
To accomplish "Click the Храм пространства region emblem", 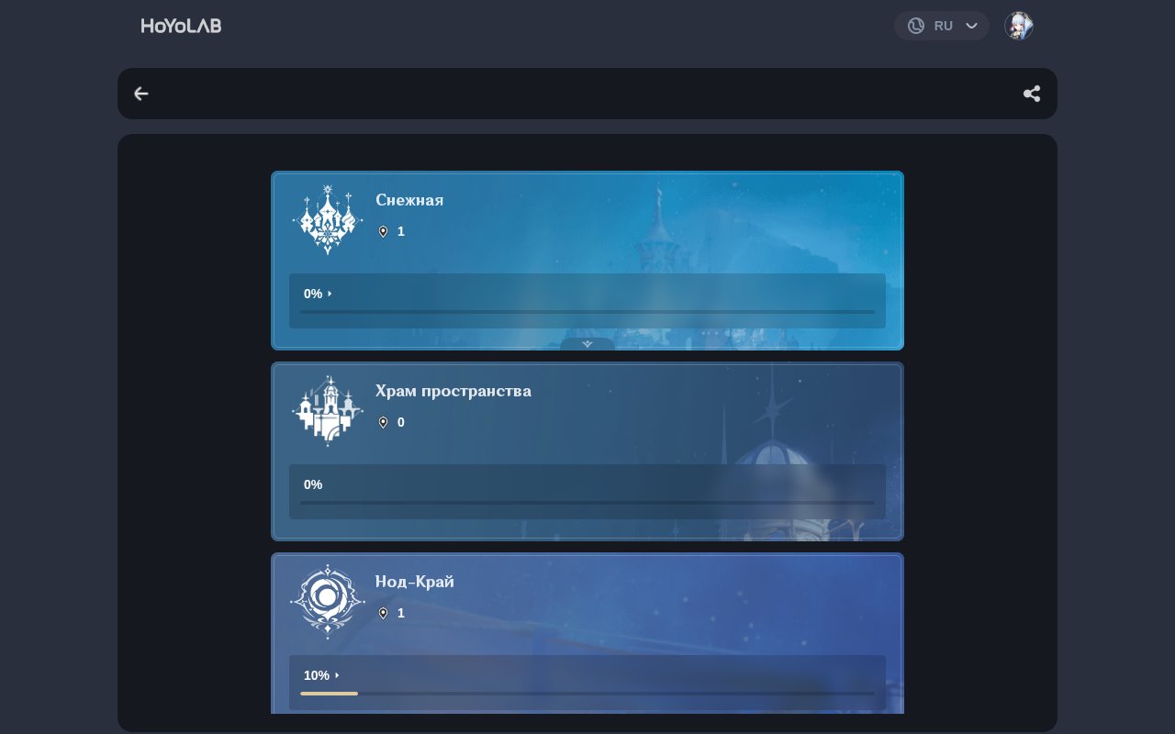I will 328,411.
